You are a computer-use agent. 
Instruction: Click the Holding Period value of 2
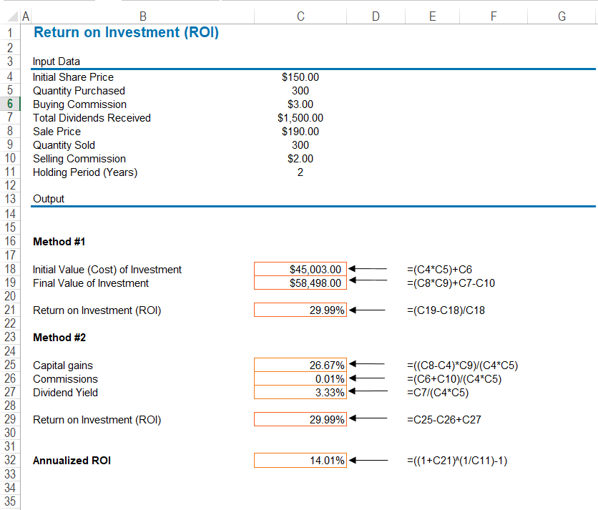[300, 172]
